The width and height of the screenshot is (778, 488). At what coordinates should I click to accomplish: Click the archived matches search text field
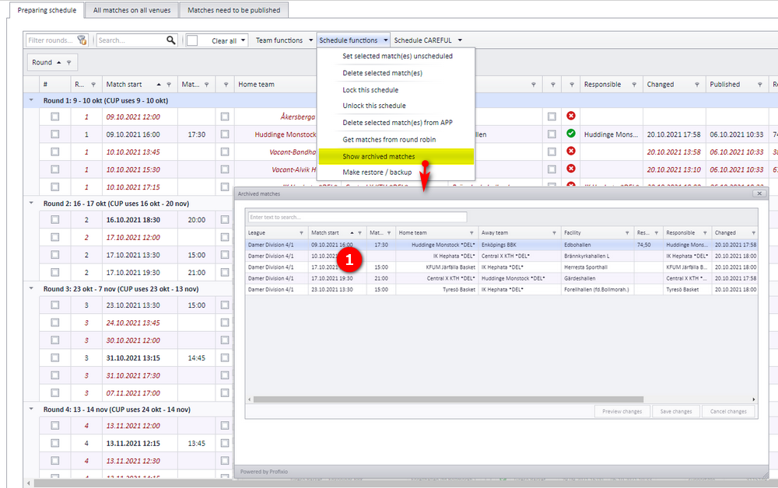pos(357,217)
